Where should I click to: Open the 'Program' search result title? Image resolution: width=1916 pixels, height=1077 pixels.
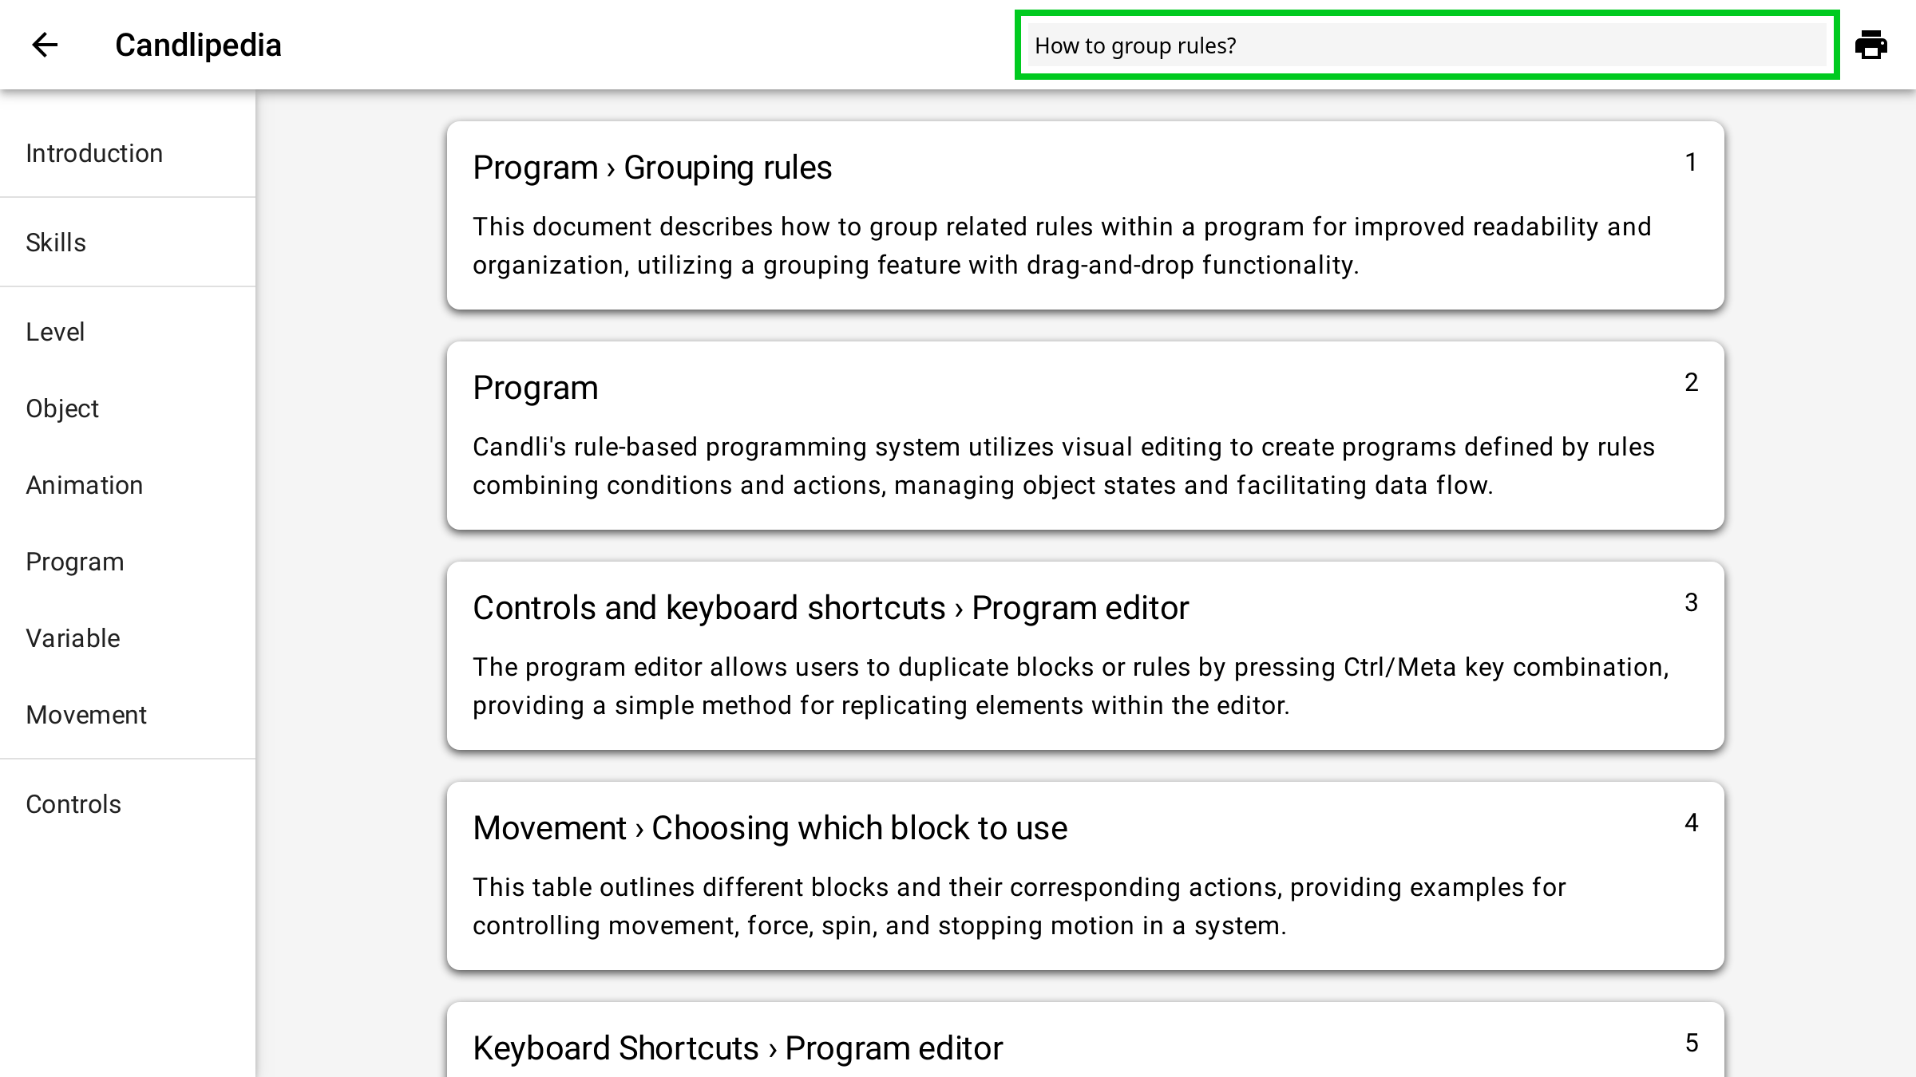pos(536,388)
